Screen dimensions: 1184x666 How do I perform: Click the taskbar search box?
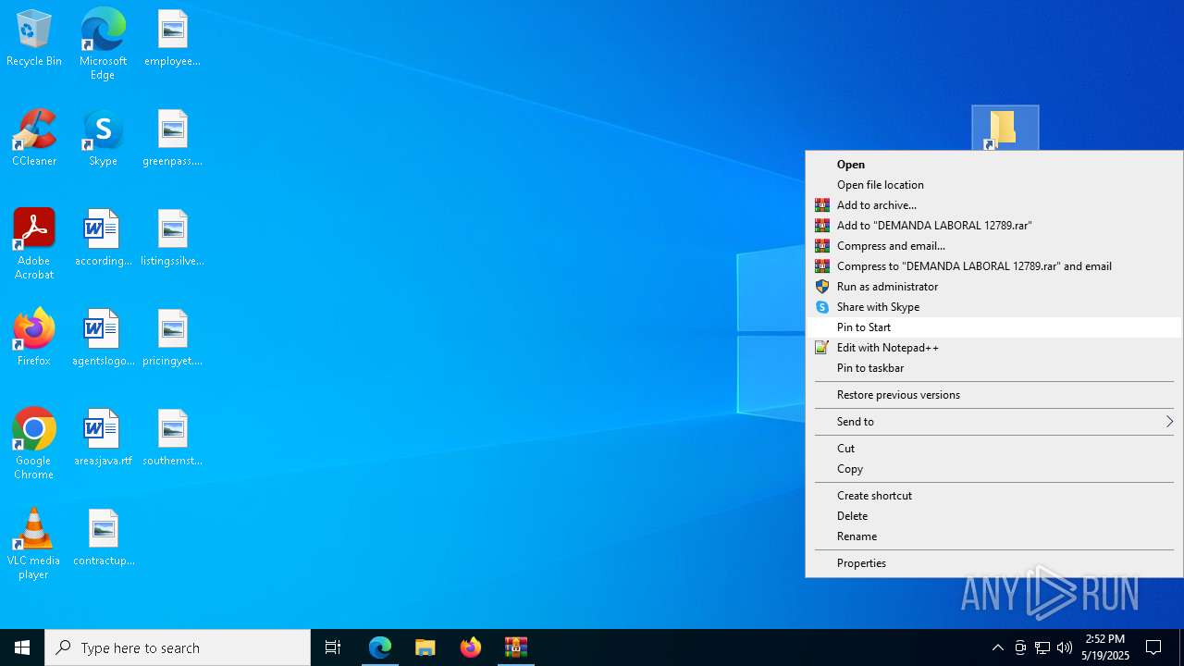178,647
